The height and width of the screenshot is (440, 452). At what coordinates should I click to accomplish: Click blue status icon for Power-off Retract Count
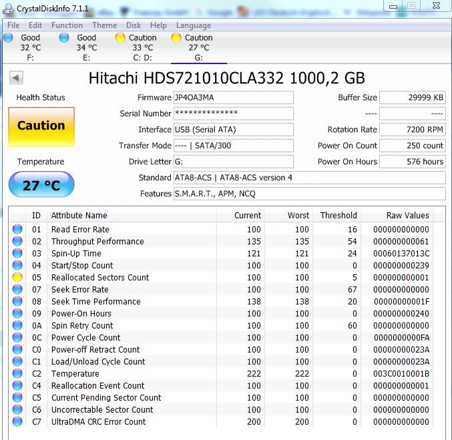(17, 349)
